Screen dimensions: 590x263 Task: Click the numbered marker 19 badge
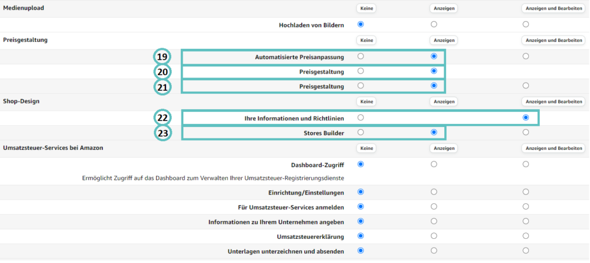coord(162,57)
